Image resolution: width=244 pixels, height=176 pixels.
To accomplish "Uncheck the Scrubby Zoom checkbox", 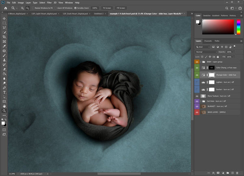I will click(75, 8).
